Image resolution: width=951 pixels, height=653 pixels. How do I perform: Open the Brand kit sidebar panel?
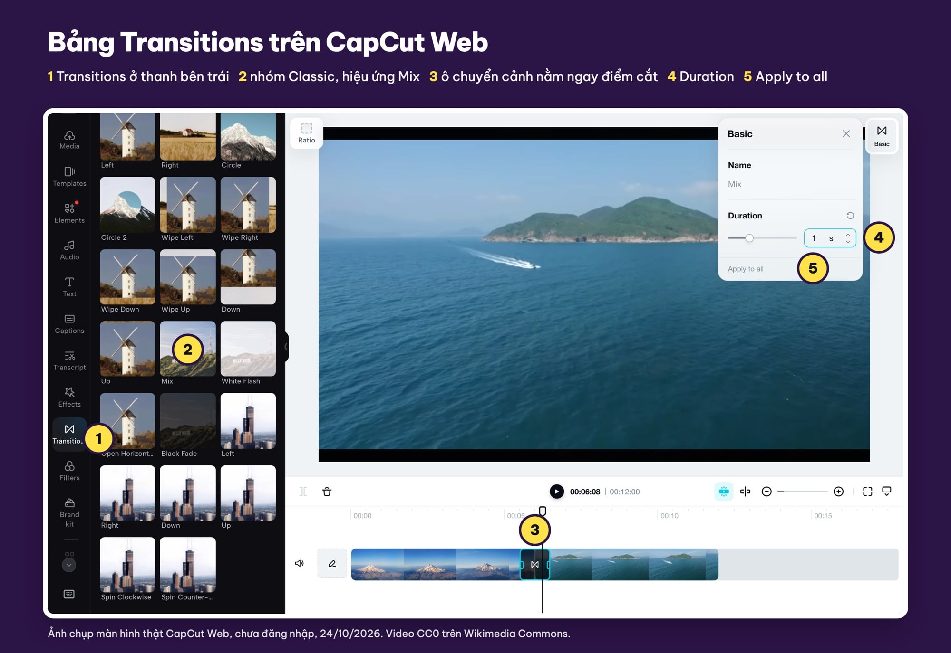pyautogui.click(x=69, y=512)
